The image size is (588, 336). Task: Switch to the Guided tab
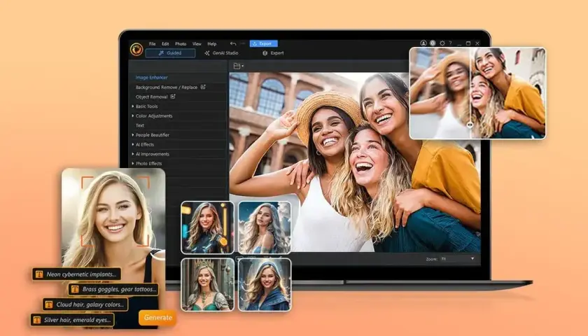[x=170, y=53]
